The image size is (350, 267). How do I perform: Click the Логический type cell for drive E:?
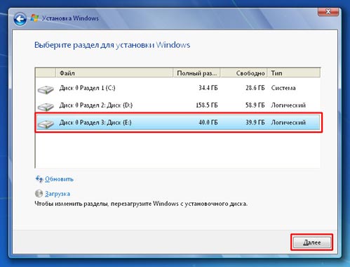(288, 122)
